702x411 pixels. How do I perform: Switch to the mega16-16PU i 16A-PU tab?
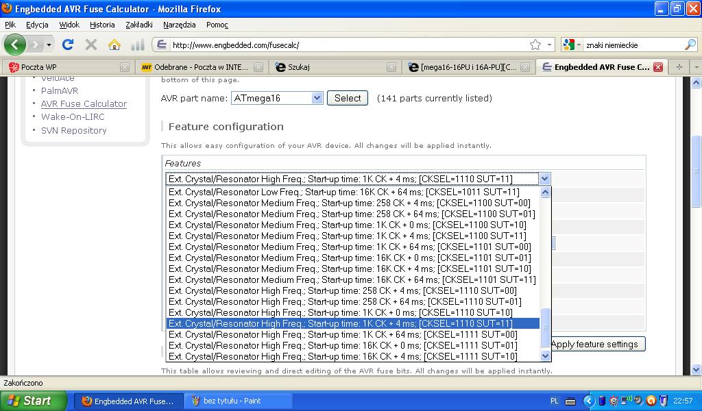click(x=468, y=67)
